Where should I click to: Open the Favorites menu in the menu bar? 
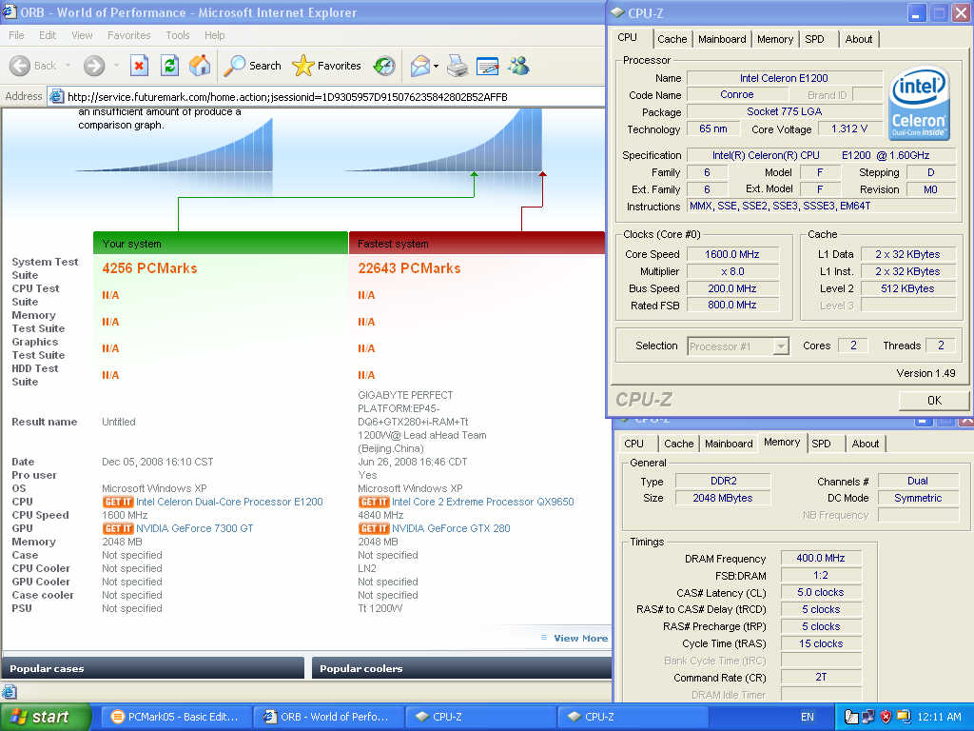click(x=128, y=35)
